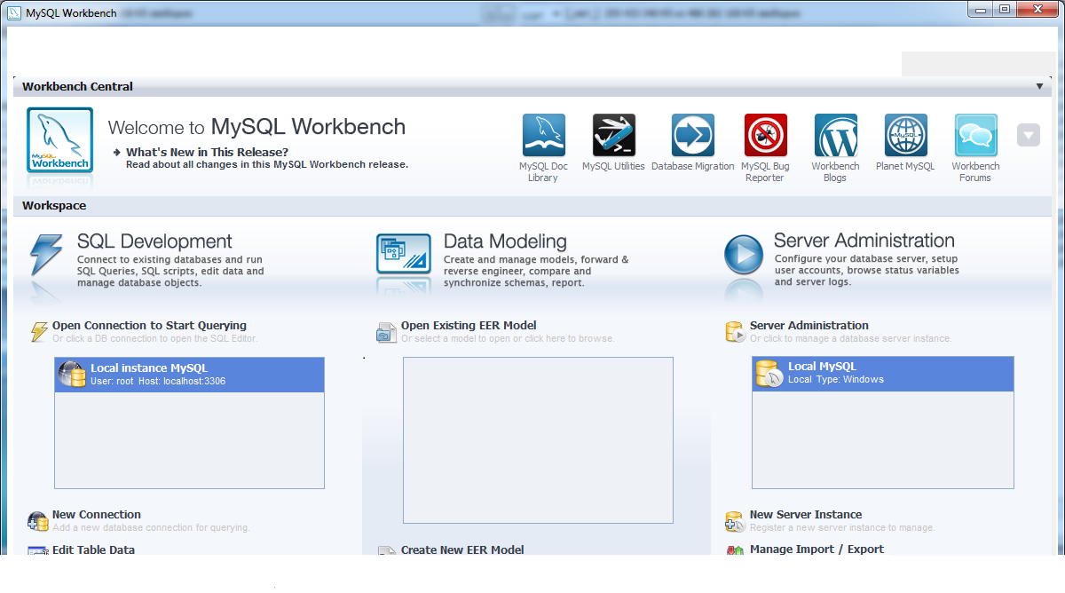Viewport: 1065px width, 593px height.
Task: Click Create New EER Model link
Action: 462,550
